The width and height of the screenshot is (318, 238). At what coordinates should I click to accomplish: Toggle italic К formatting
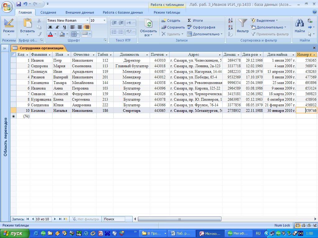pyautogui.click(x=57, y=27)
